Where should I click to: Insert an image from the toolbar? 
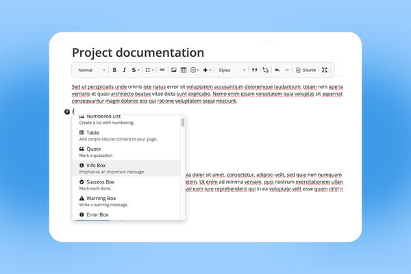pos(173,70)
